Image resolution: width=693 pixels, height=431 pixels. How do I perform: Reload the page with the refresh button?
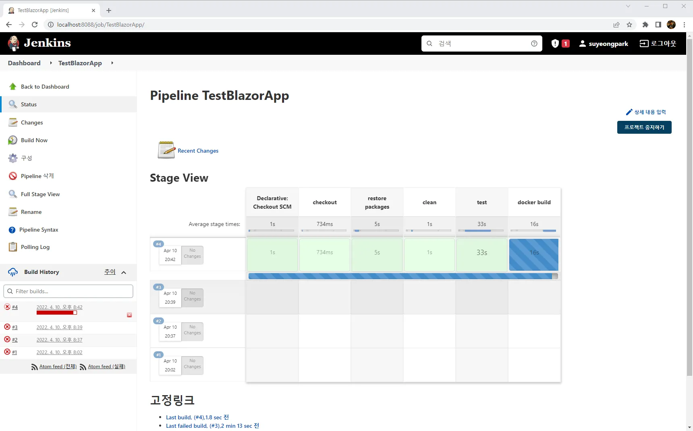coord(35,25)
